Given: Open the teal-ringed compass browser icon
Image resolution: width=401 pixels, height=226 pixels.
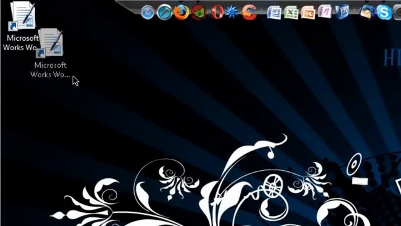Looking at the screenshot, I should click(164, 12).
